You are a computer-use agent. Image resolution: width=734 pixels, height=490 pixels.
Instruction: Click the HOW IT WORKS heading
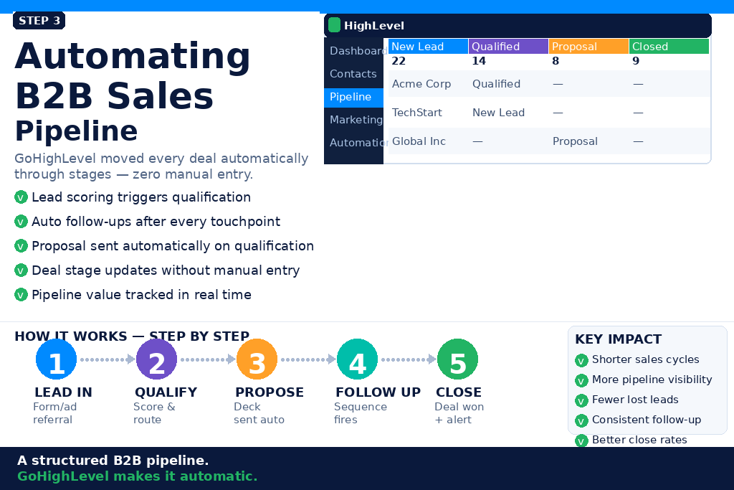[132, 336]
